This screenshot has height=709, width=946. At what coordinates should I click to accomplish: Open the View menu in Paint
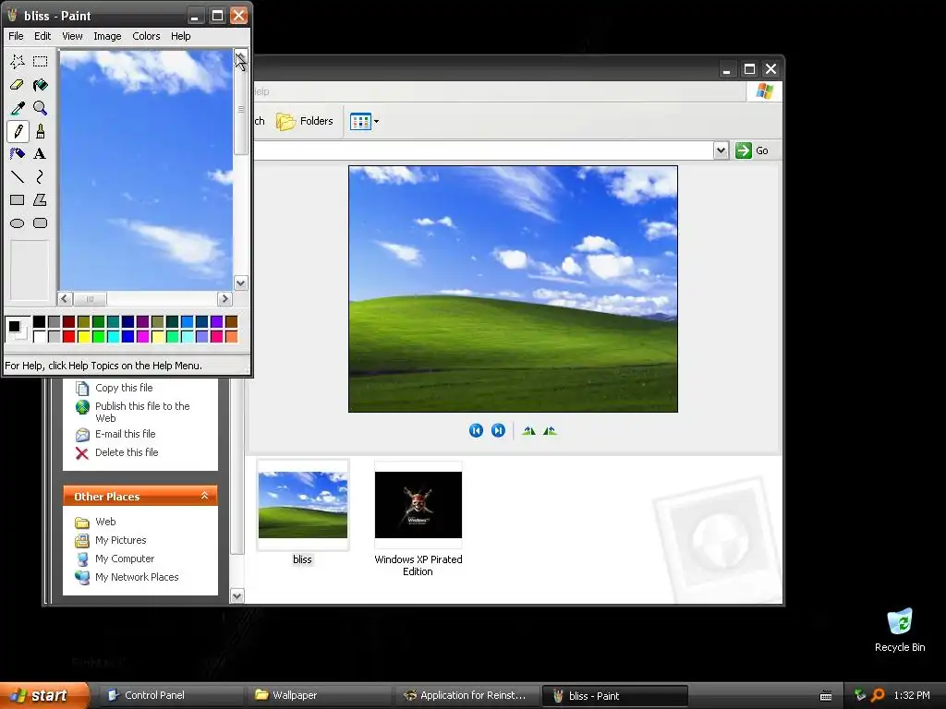(72, 36)
